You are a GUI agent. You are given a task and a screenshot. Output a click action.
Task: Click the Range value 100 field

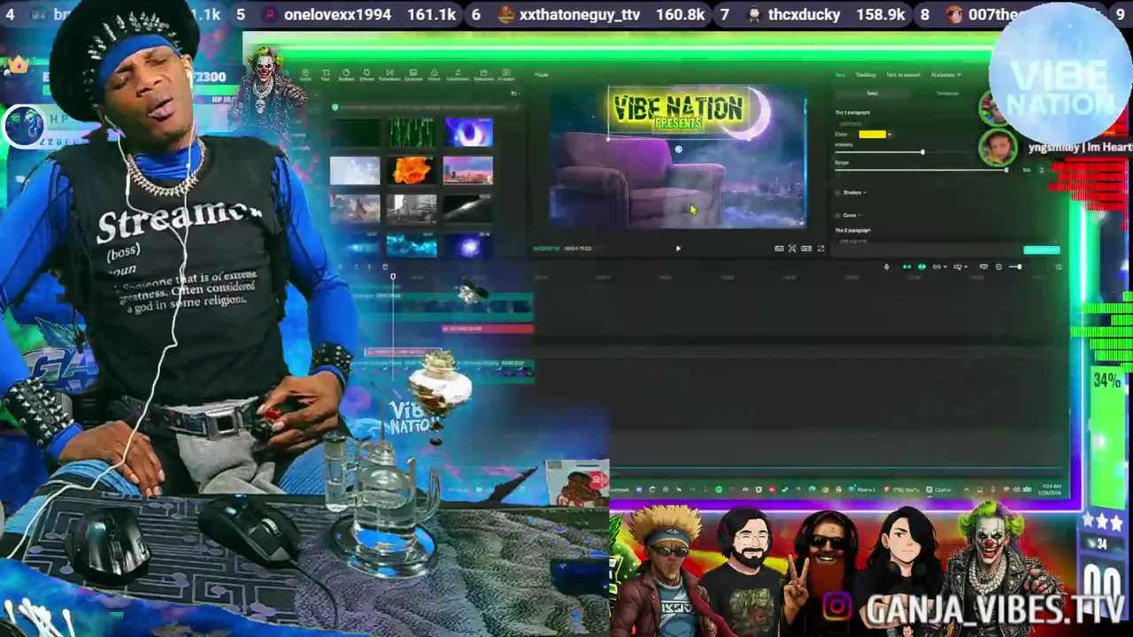1027,170
